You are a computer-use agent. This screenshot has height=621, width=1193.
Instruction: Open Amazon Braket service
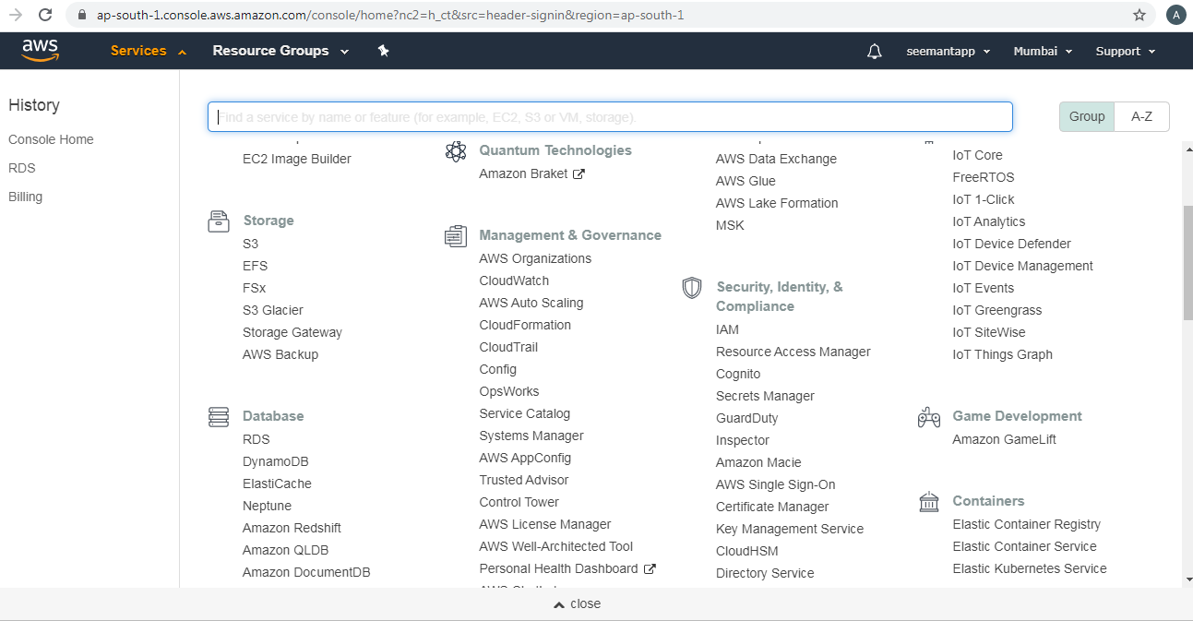click(x=523, y=173)
